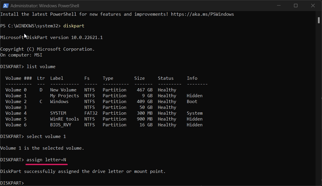The width and height of the screenshot is (322, 186).
Task: Click the '16 GB' size value
Action: pos(146,125)
